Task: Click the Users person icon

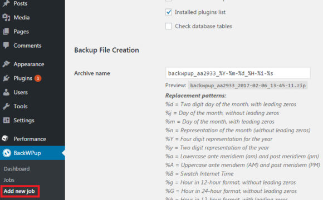Action: pos(6,92)
